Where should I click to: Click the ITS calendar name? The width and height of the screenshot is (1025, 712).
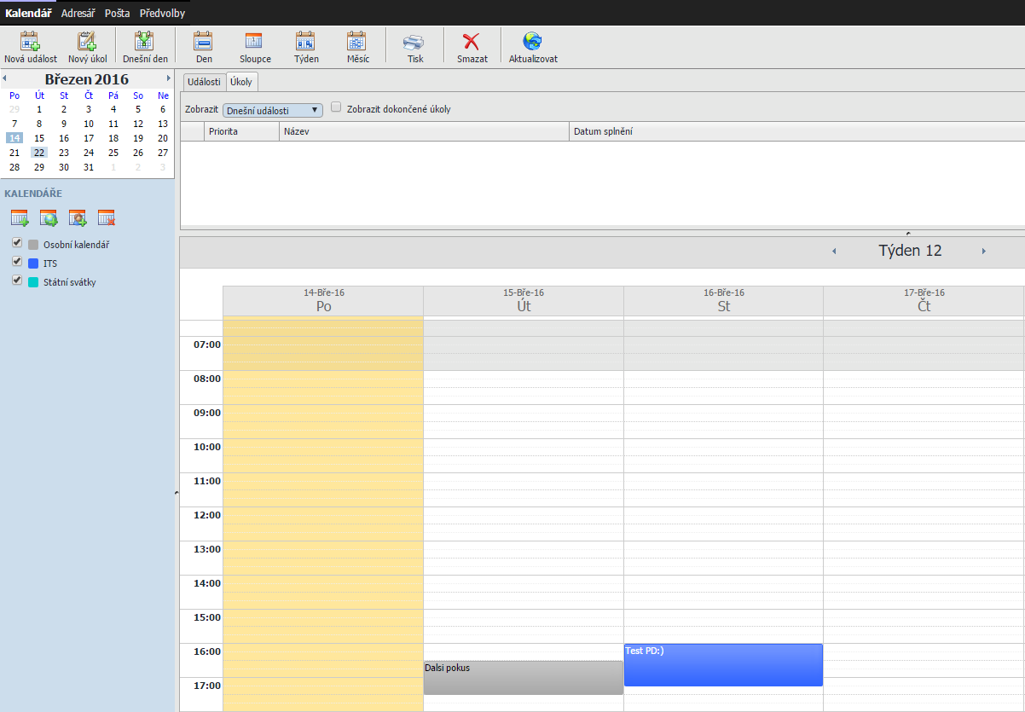click(50, 263)
